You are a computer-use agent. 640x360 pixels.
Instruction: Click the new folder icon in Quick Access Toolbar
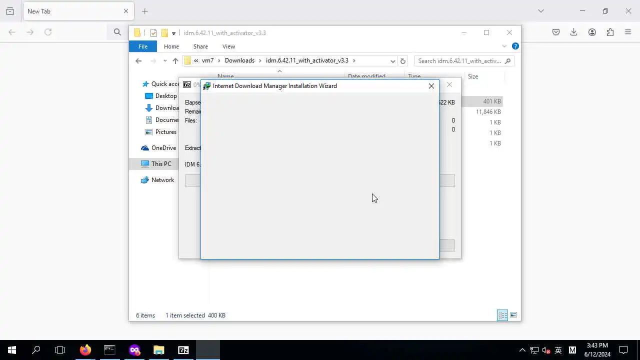pyautogui.click(x=164, y=33)
